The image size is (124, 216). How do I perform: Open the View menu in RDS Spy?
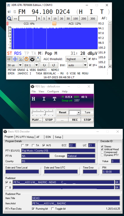pyautogui.click(x=41, y=92)
